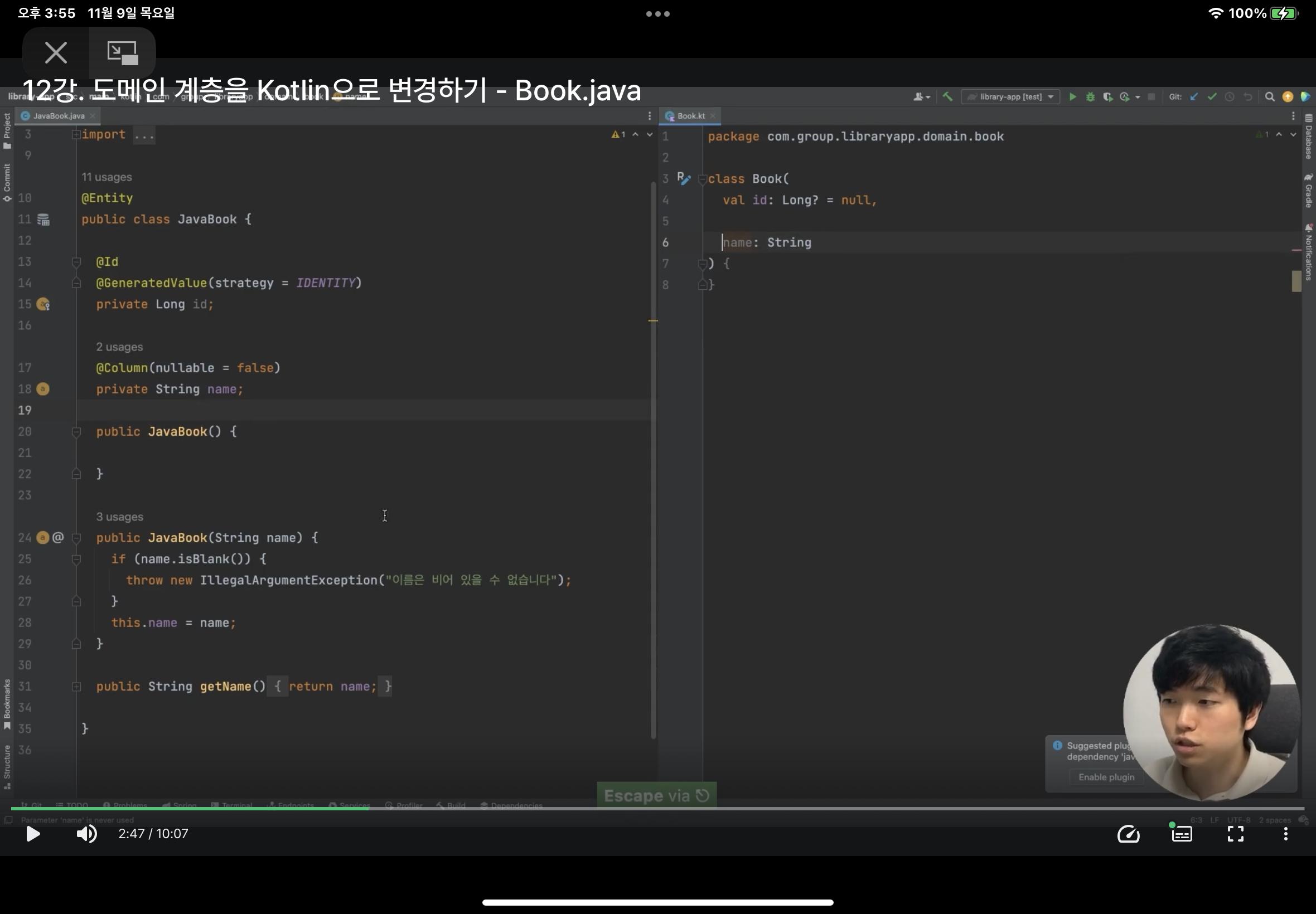Toggle the Bookmarks tool window
The image size is (1316, 914).
[7, 704]
